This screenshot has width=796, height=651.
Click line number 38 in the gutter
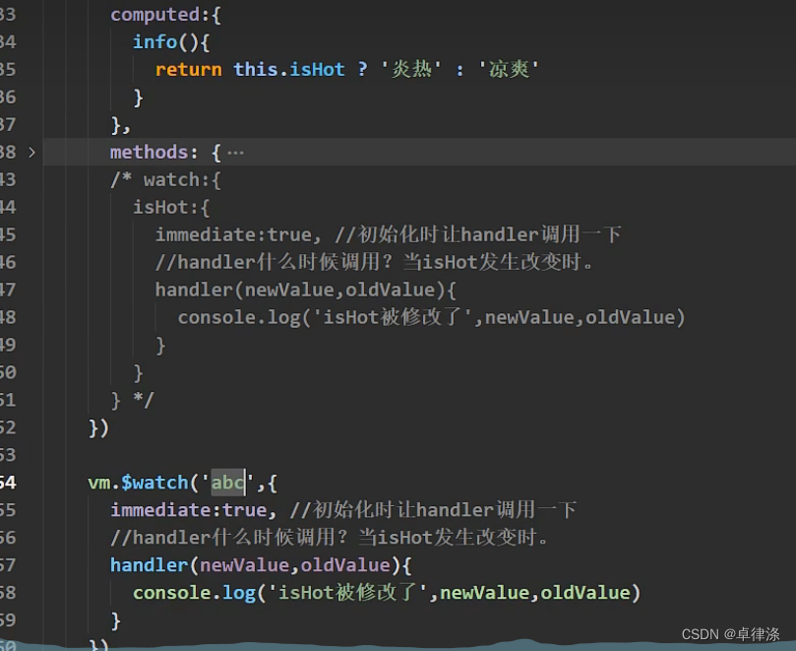(x=8, y=152)
